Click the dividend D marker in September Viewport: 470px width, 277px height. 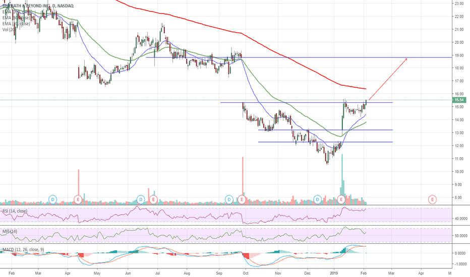click(x=229, y=199)
